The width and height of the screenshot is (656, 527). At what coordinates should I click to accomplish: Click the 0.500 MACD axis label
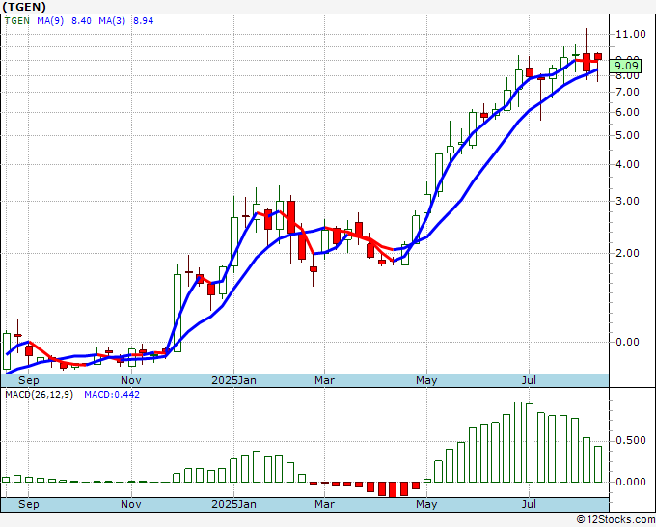pyautogui.click(x=631, y=441)
